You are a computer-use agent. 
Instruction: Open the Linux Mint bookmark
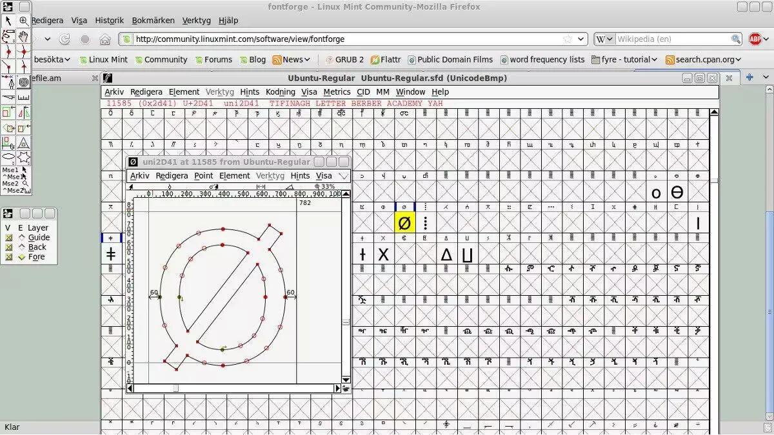coord(103,60)
